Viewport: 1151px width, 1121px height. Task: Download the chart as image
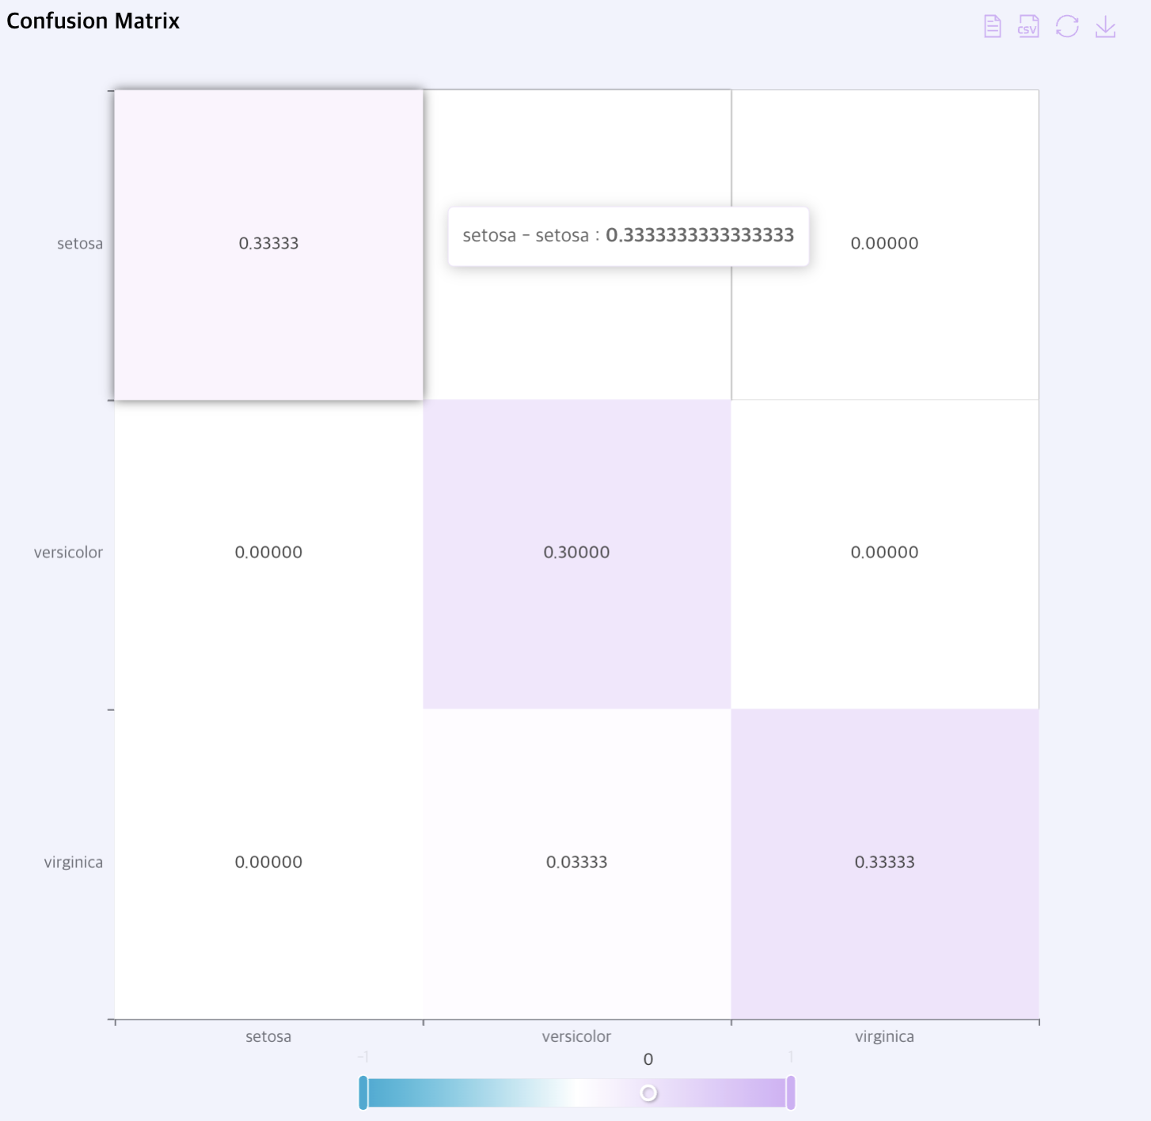point(1105,26)
